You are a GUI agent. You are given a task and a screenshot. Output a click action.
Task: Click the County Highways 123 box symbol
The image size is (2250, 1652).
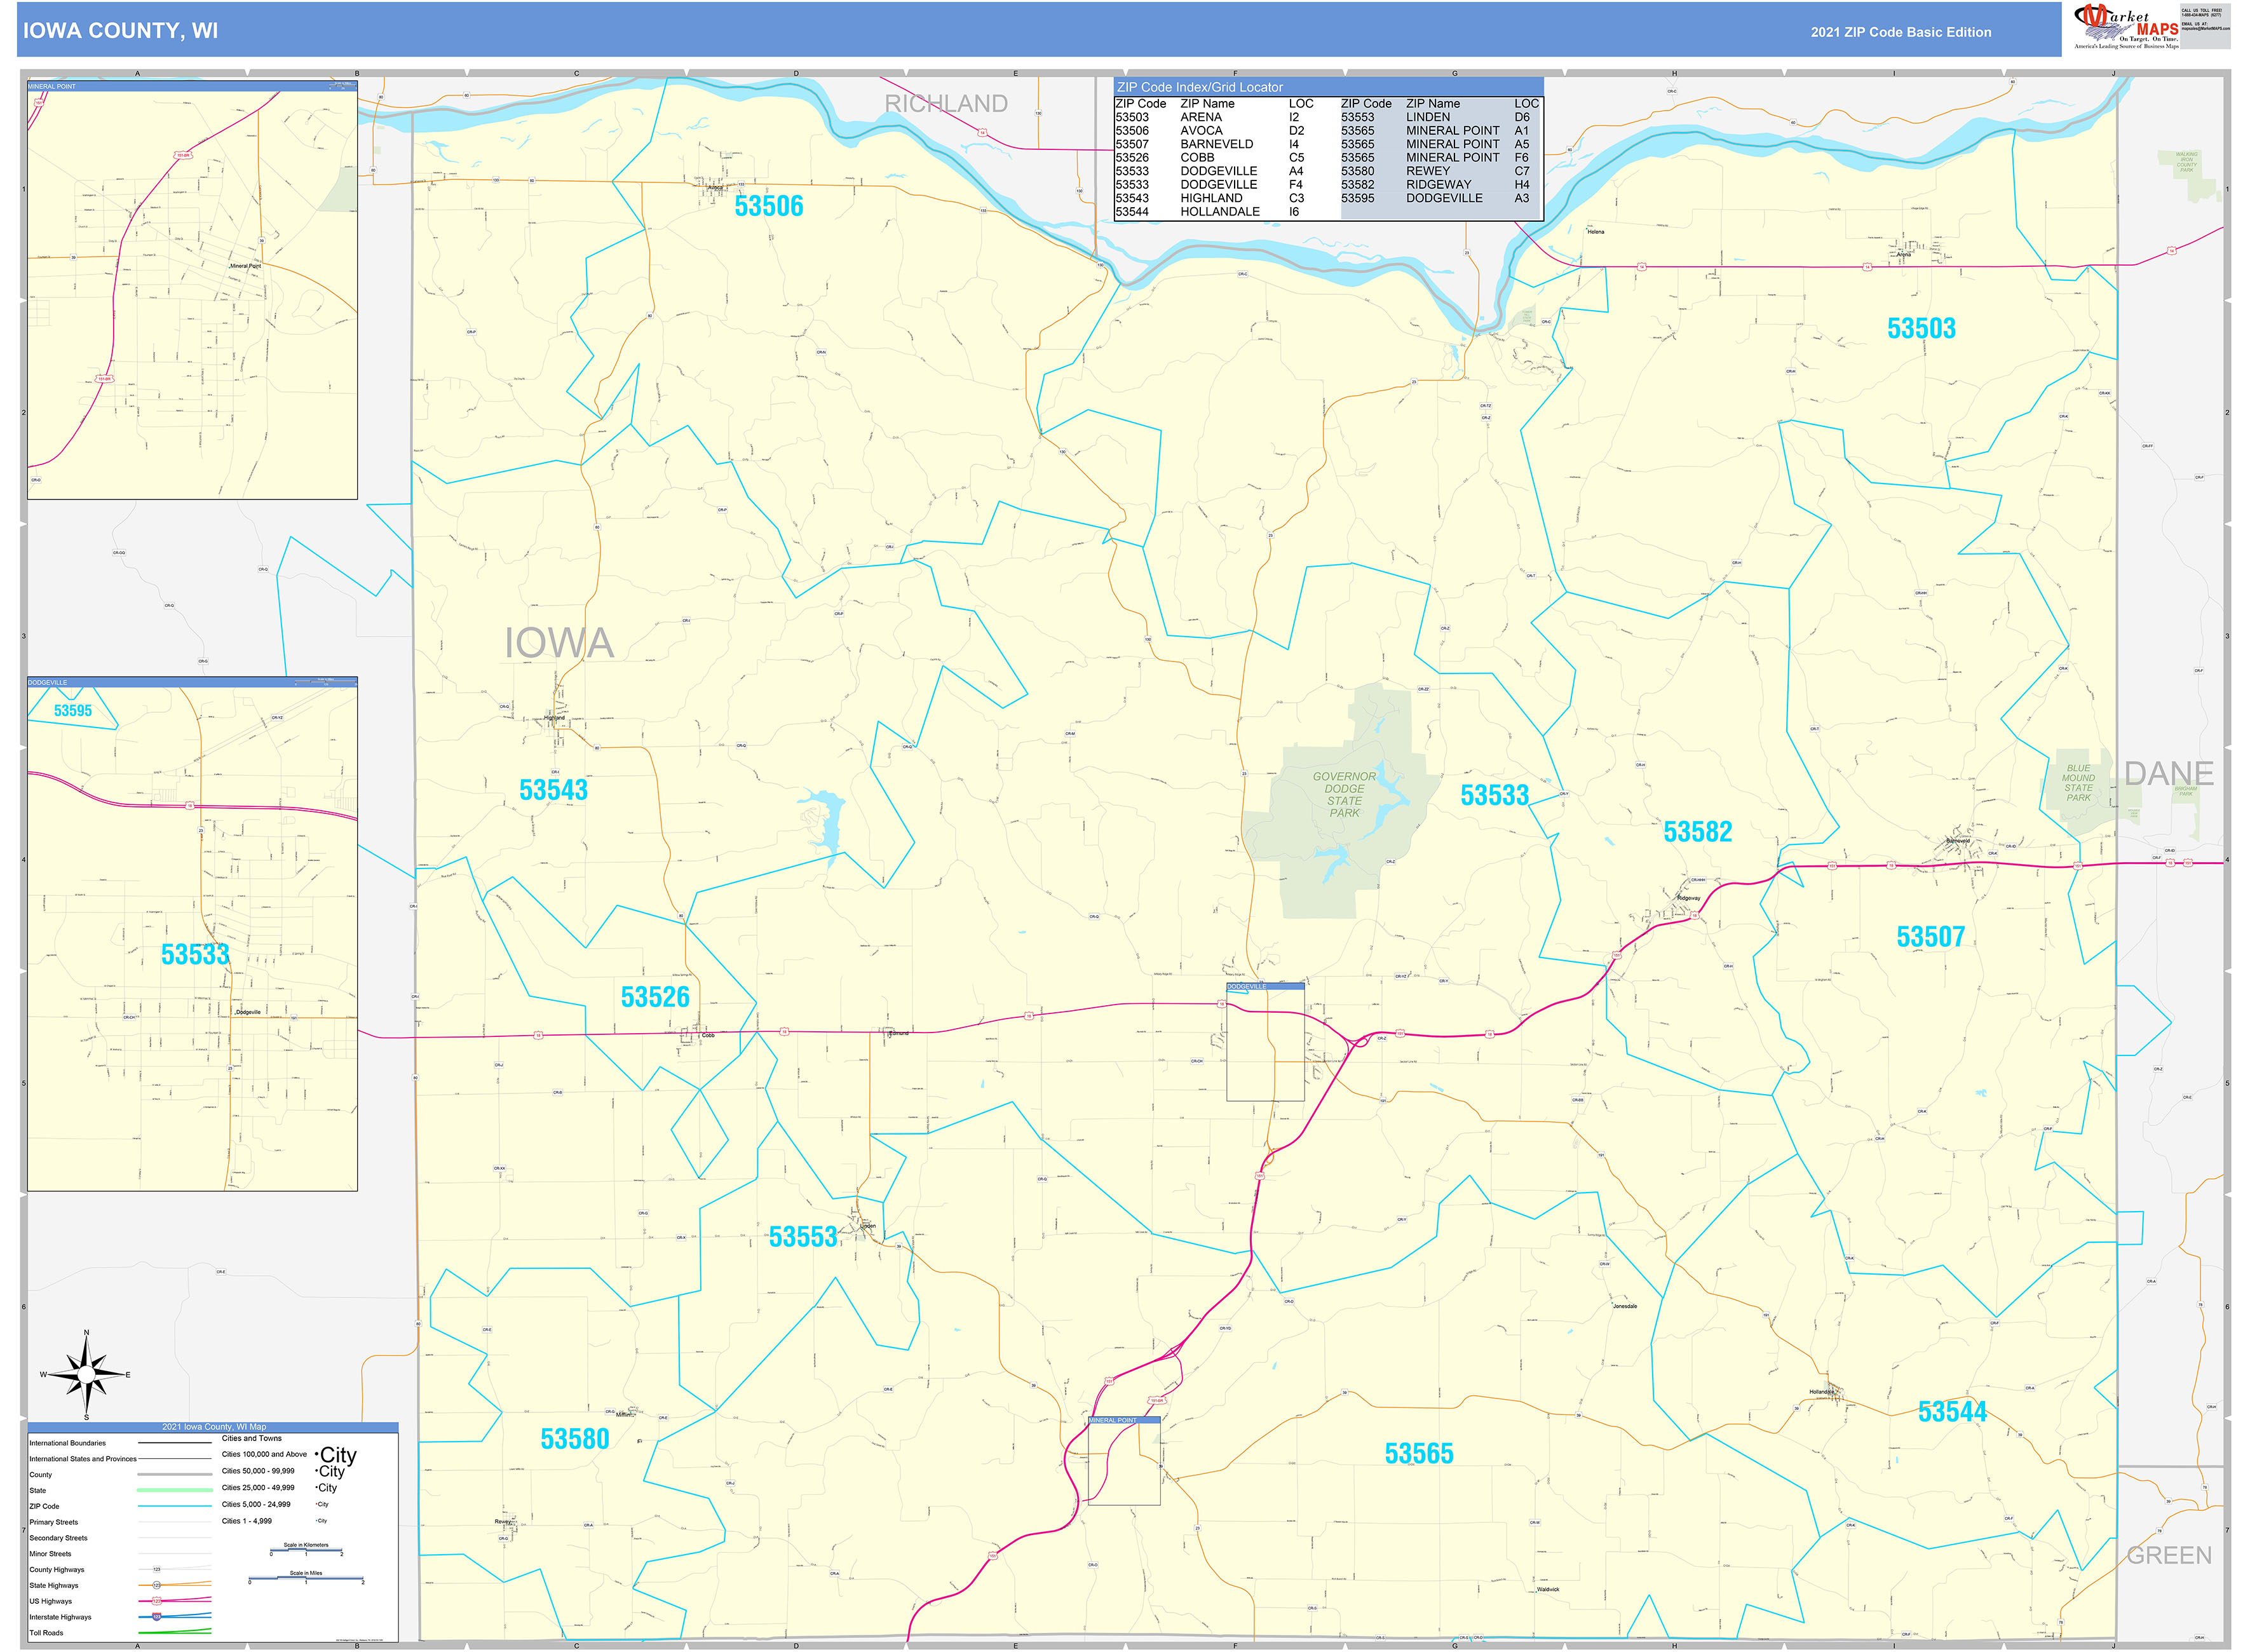click(157, 1570)
